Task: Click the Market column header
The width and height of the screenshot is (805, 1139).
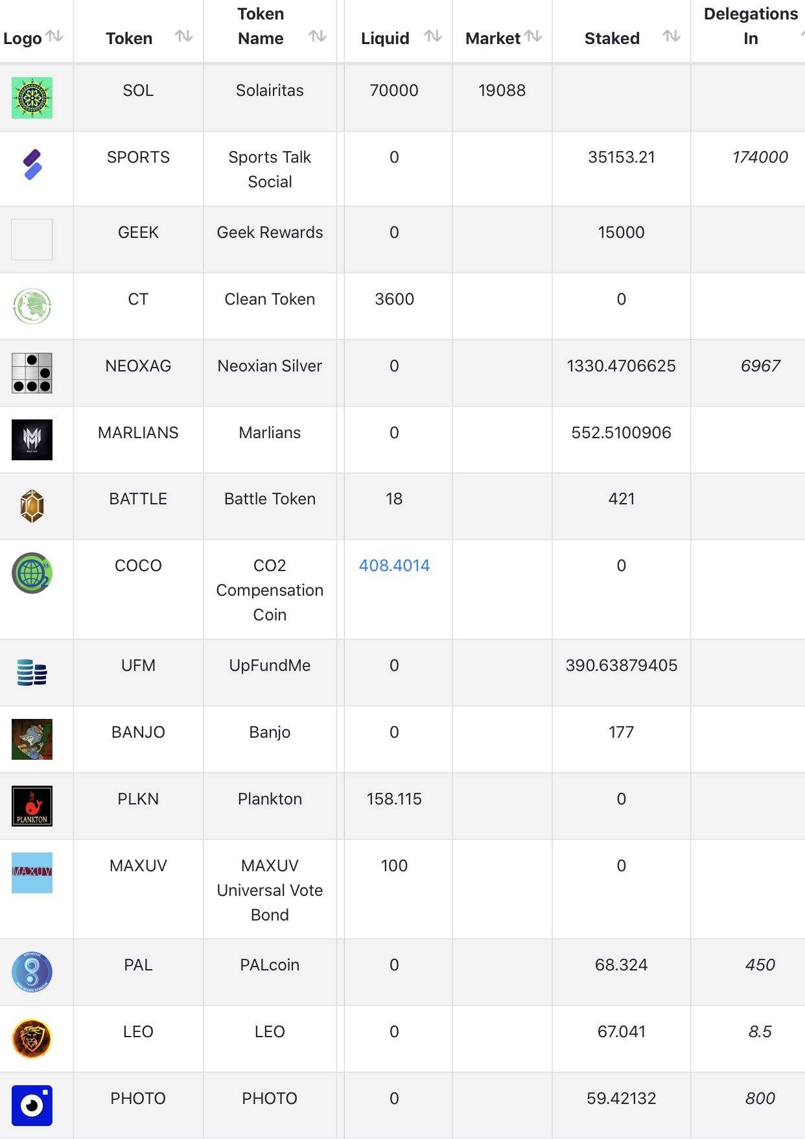Action: click(493, 38)
